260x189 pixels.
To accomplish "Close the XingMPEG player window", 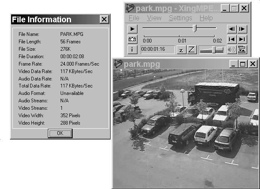I will click(x=244, y=8).
